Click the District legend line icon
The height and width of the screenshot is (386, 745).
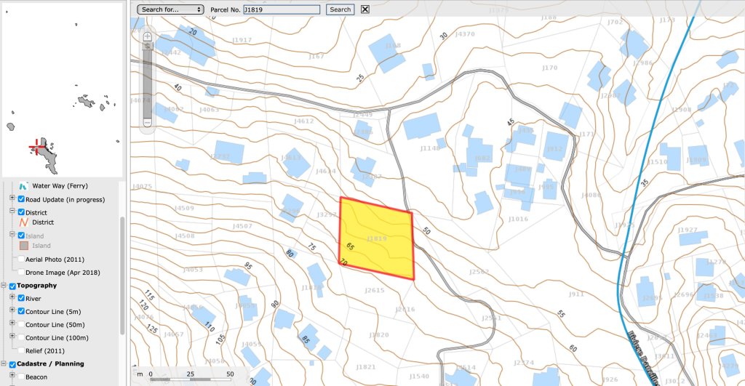point(23,222)
